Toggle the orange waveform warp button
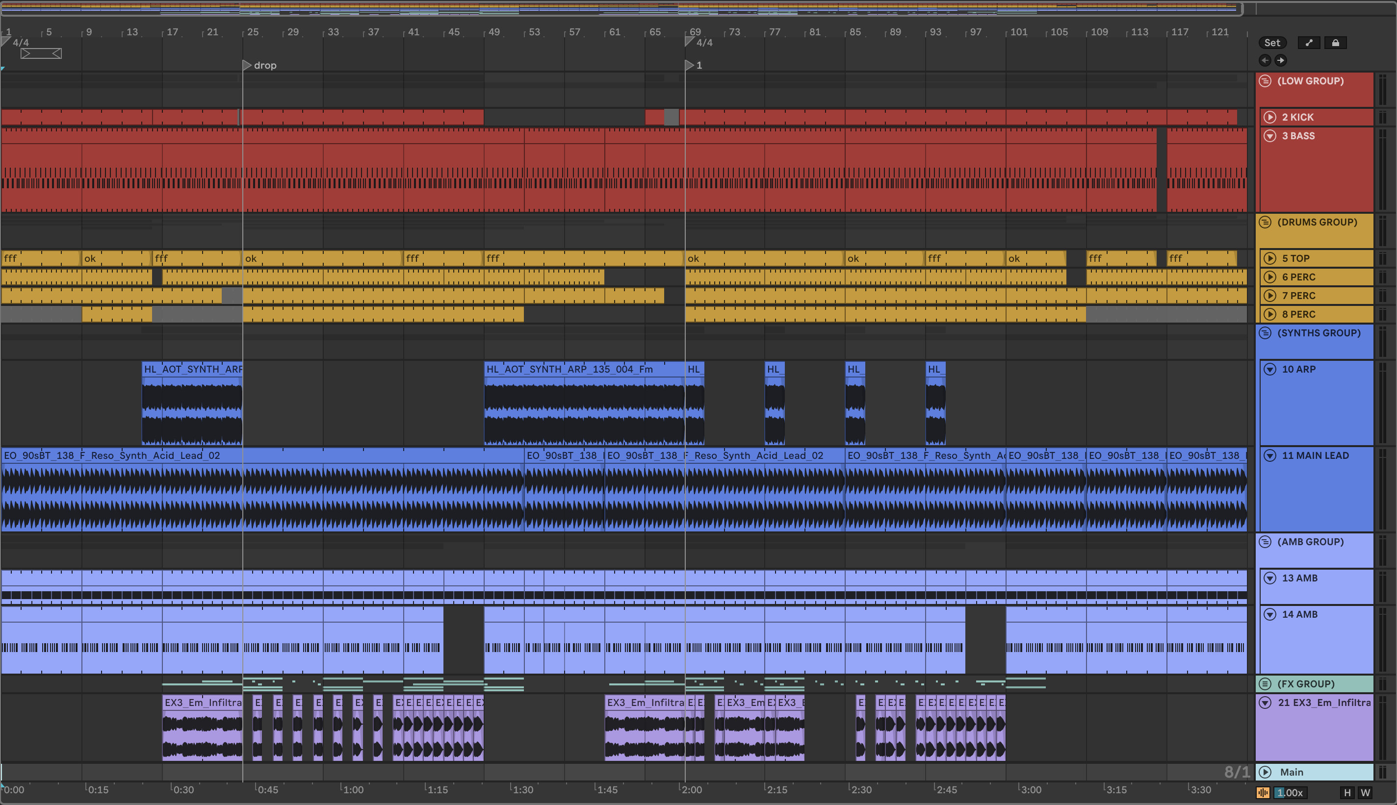1397x805 pixels. pyautogui.click(x=1263, y=792)
